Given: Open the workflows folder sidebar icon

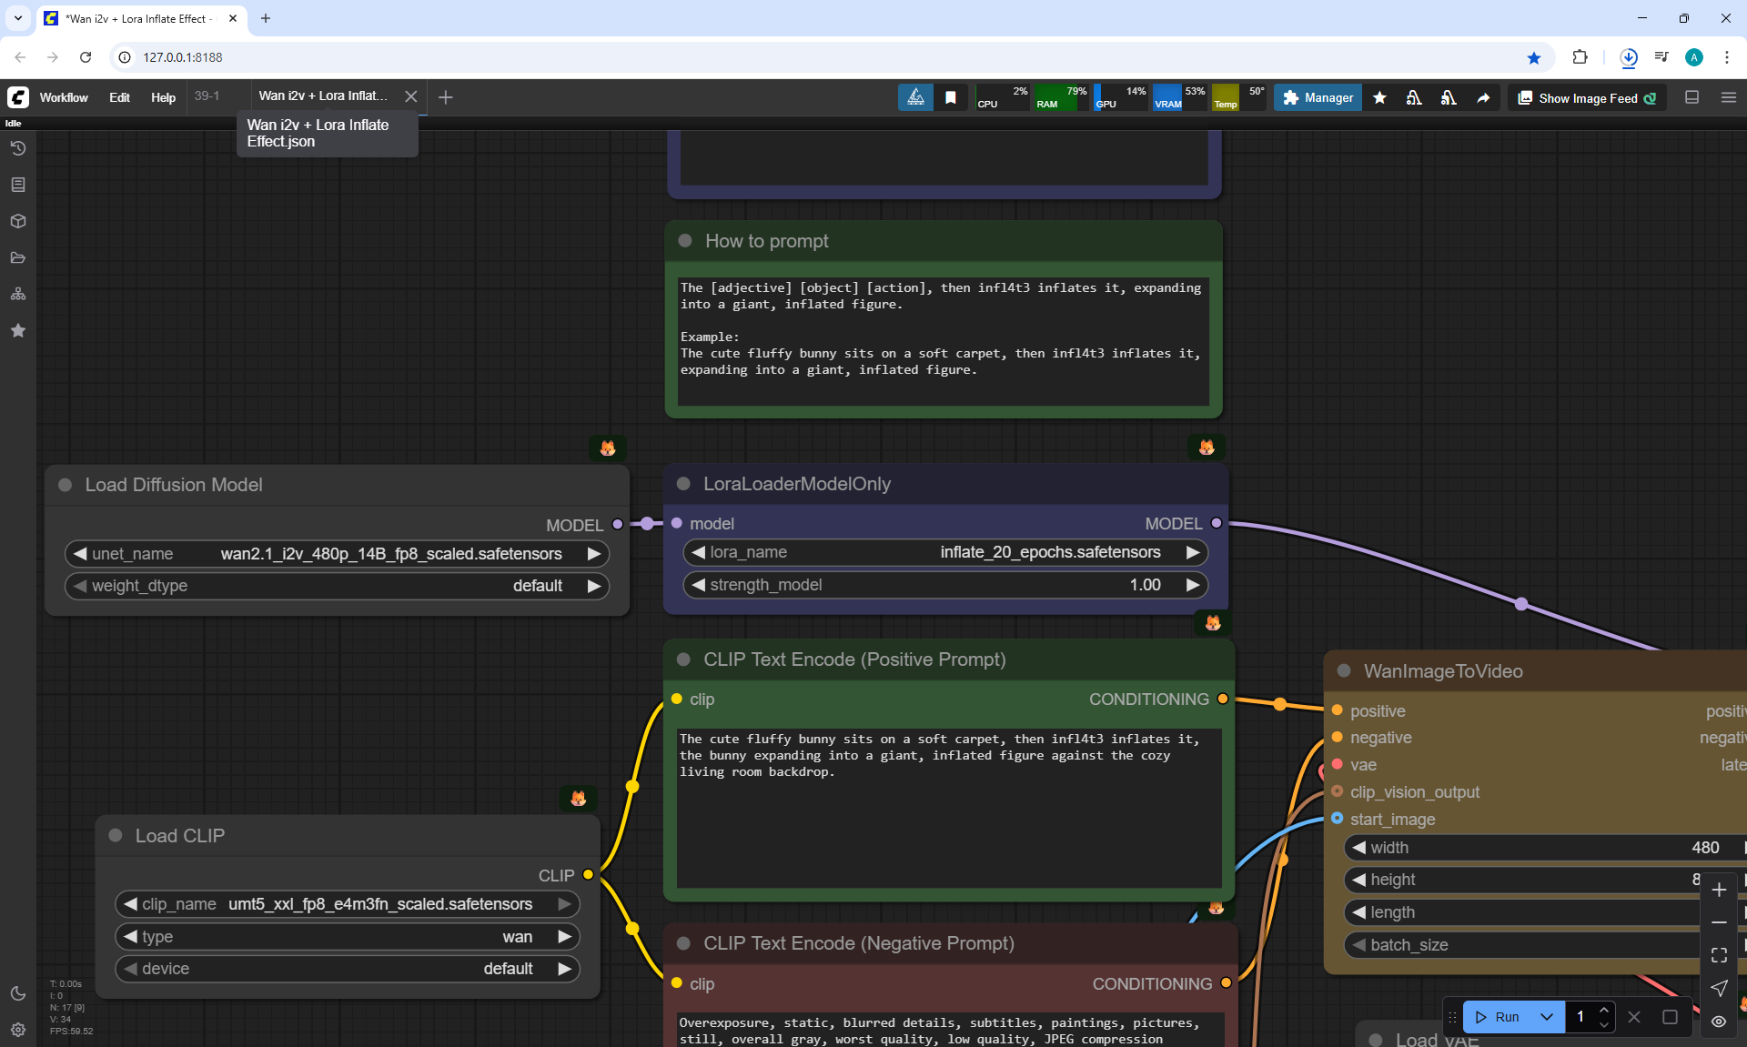Looking at the screenshot, I should [x=18, y=257].
